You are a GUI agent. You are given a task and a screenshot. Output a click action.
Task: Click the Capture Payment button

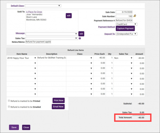[x=125, y=28]
